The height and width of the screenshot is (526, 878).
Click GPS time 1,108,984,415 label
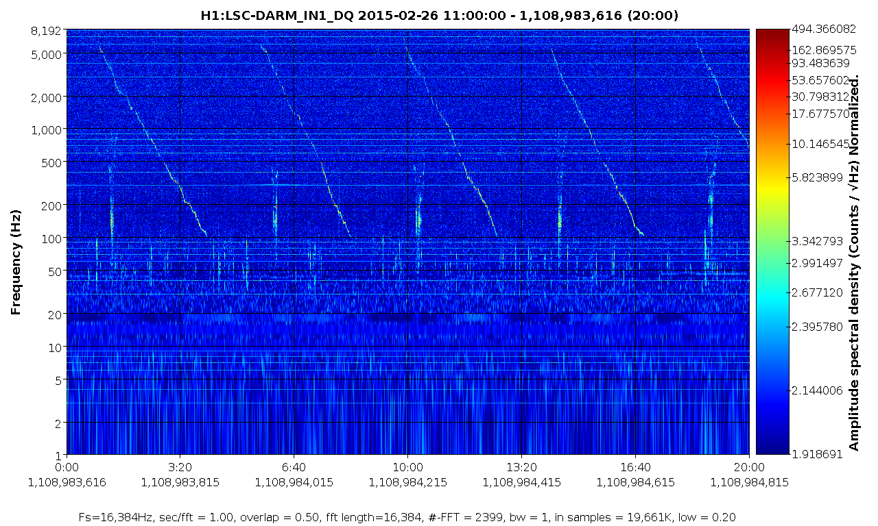522,482
